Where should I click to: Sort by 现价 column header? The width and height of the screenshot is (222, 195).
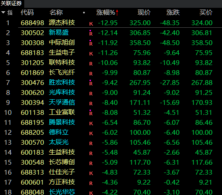click(x=144, y=13)
